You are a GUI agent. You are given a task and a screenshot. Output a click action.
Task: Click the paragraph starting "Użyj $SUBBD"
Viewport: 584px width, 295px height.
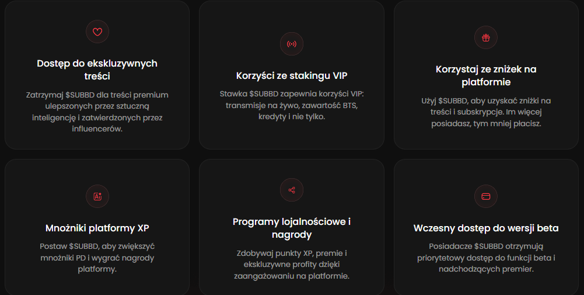click(486, 112)
